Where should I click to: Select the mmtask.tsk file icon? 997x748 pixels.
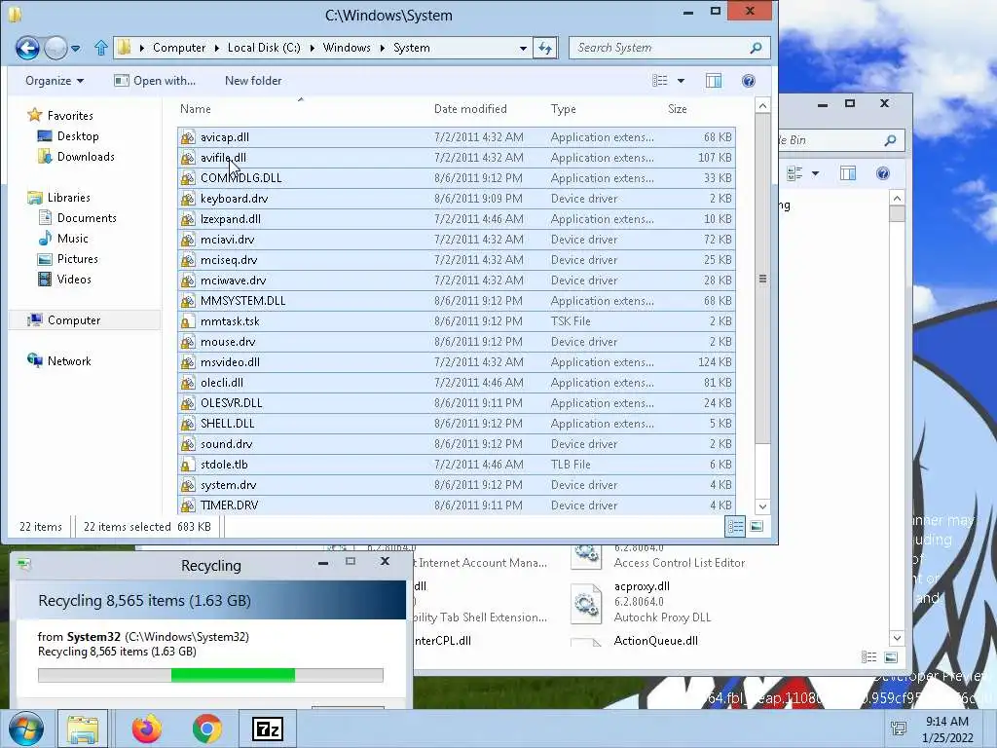tap(188, 321)
